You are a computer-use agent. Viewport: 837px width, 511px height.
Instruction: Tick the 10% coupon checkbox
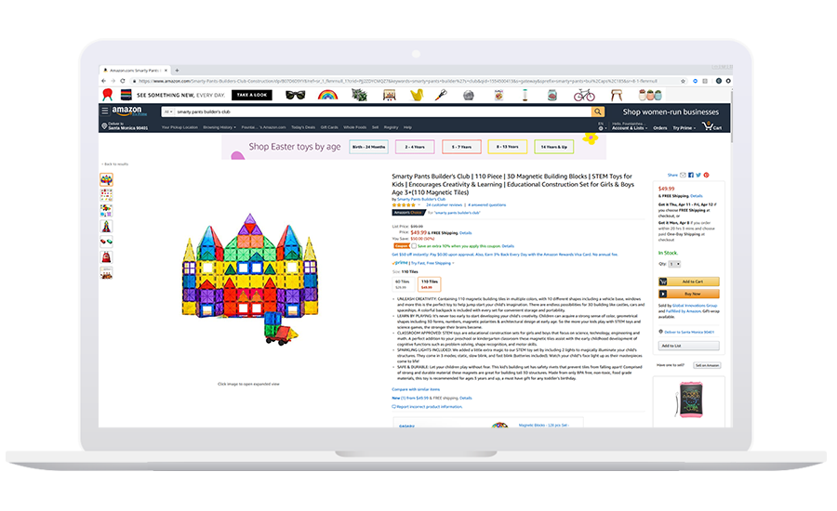click(x=414, y=245)
